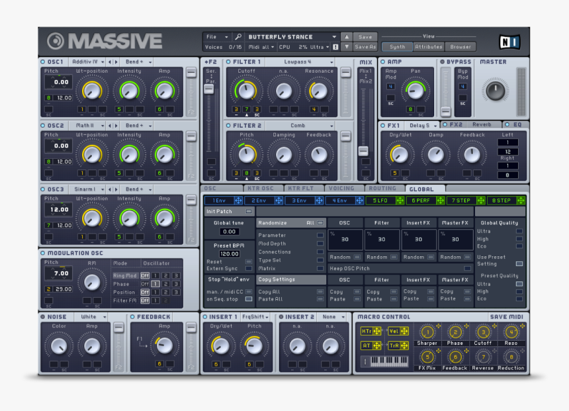Viewport: 569px width, 411px height.
Task: Toggle Keep OSC Pitch checkbox
Action: (467, 268)
